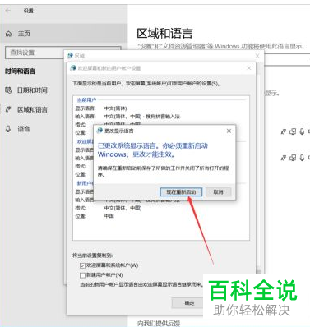The width and height of the screenshot is (310, 327).
Task: Click the back arrow in Settings
Action: coord(7,11)
